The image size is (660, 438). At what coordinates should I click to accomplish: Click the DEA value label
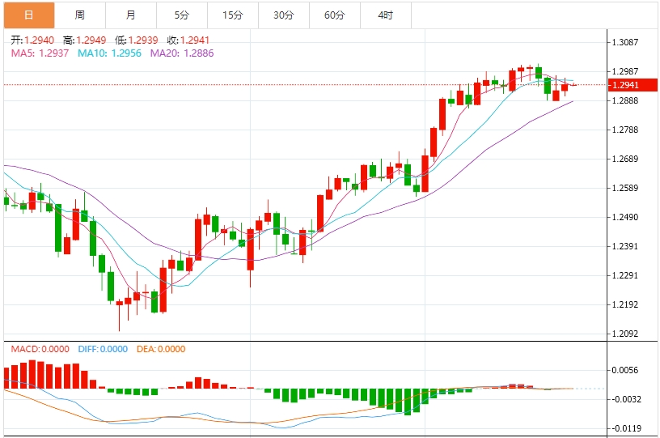pyautogui.click(x=160, y=349)
